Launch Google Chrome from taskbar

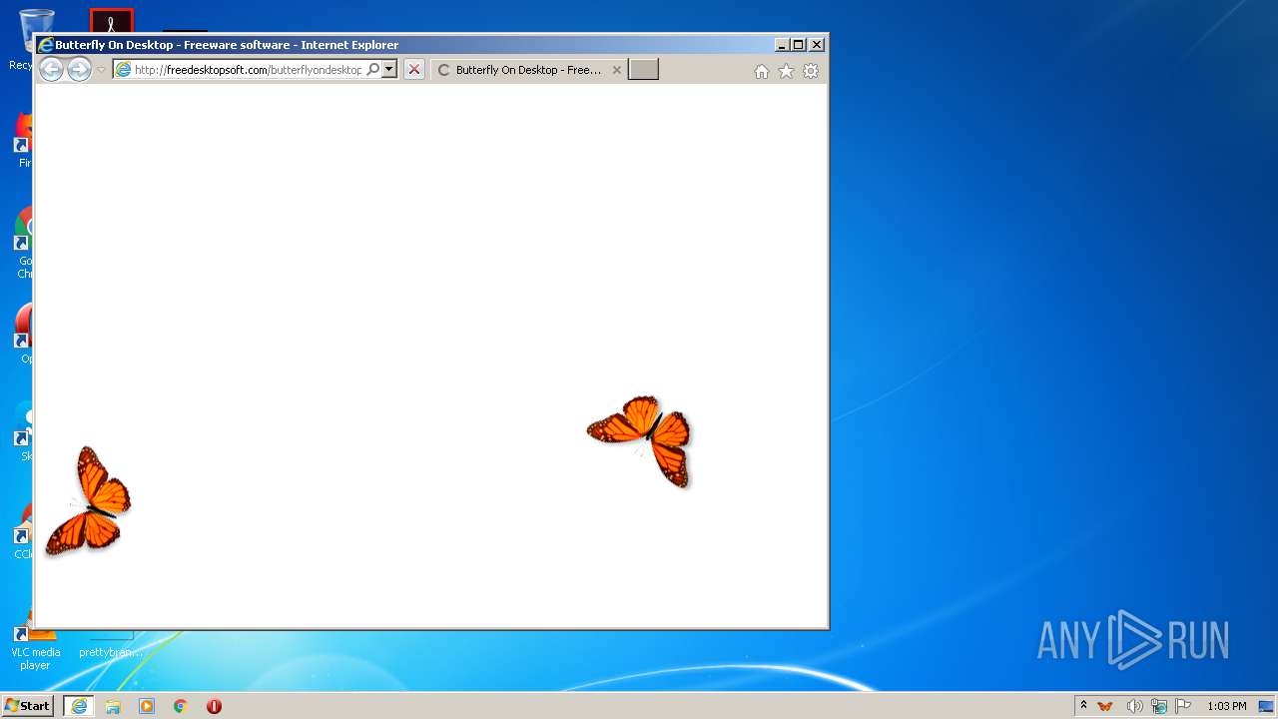click(181, 706)
